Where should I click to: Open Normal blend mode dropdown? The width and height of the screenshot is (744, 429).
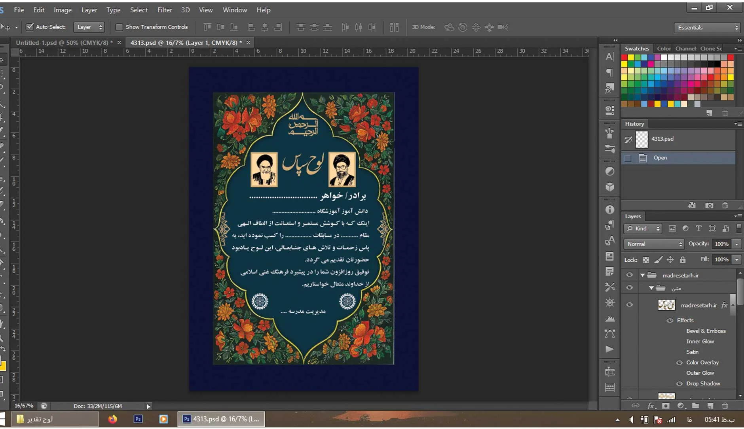(x=654, y=244)
